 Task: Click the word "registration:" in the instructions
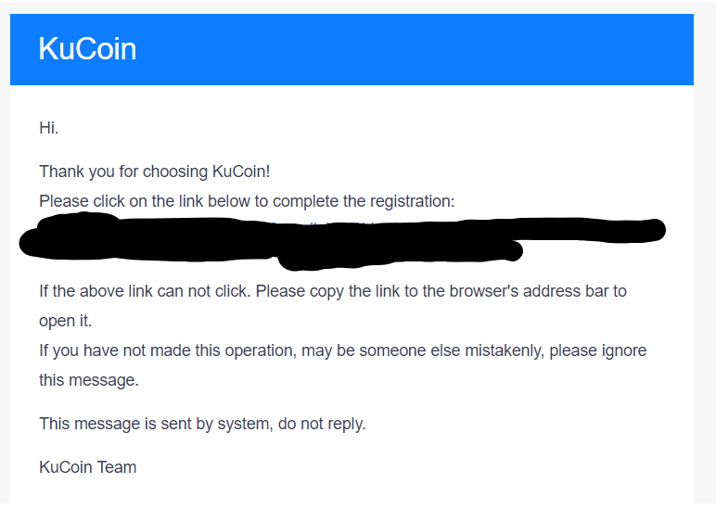[x=409, y=201]
